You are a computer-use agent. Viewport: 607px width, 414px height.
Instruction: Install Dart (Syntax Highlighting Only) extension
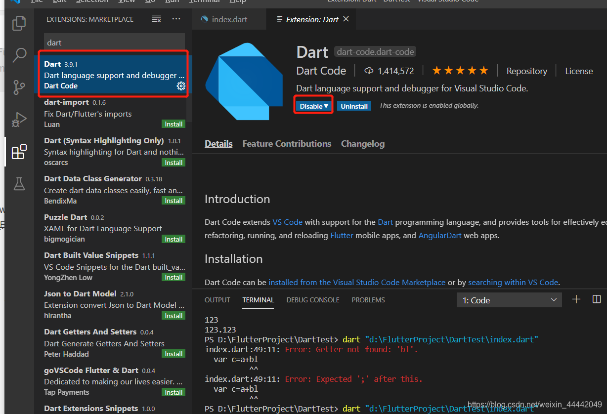[x=173, y=163]
